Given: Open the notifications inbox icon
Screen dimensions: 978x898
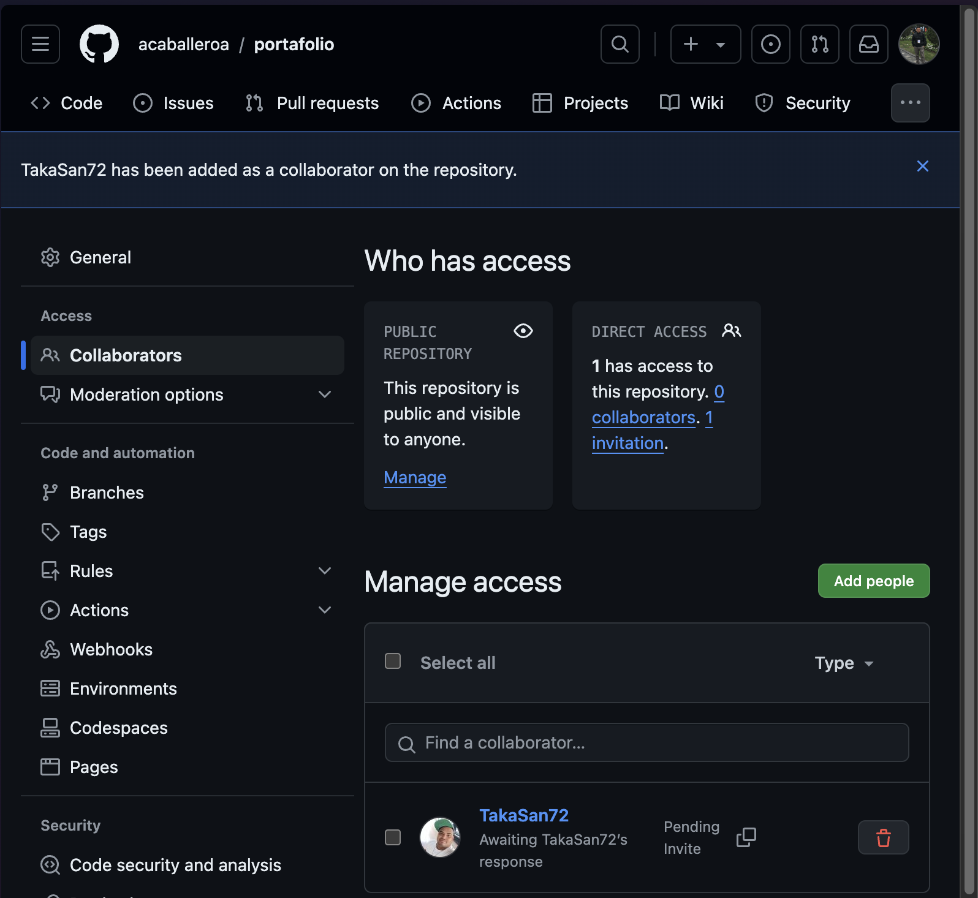Looking at the screenshot, I should coord(869,44).
